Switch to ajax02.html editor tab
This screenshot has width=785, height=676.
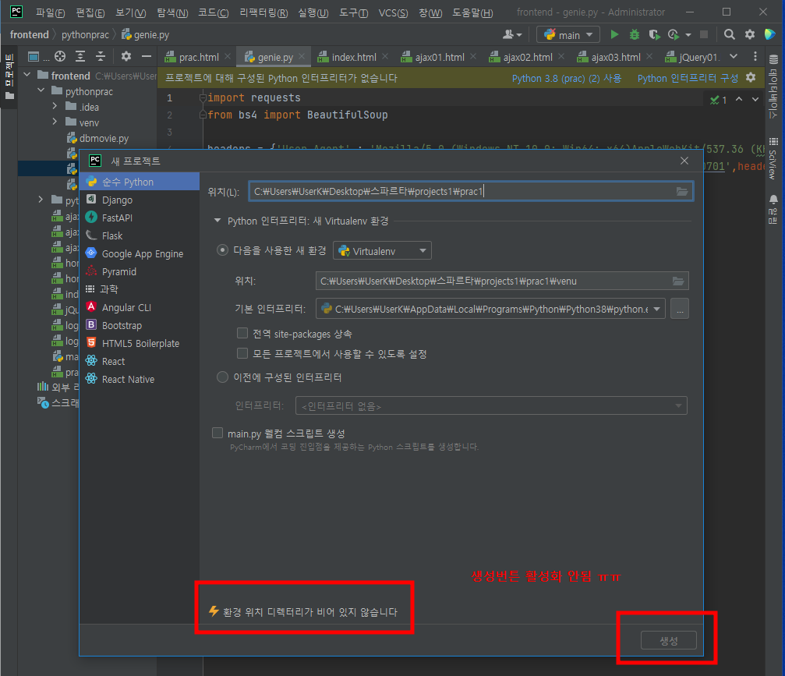point(527,57)
